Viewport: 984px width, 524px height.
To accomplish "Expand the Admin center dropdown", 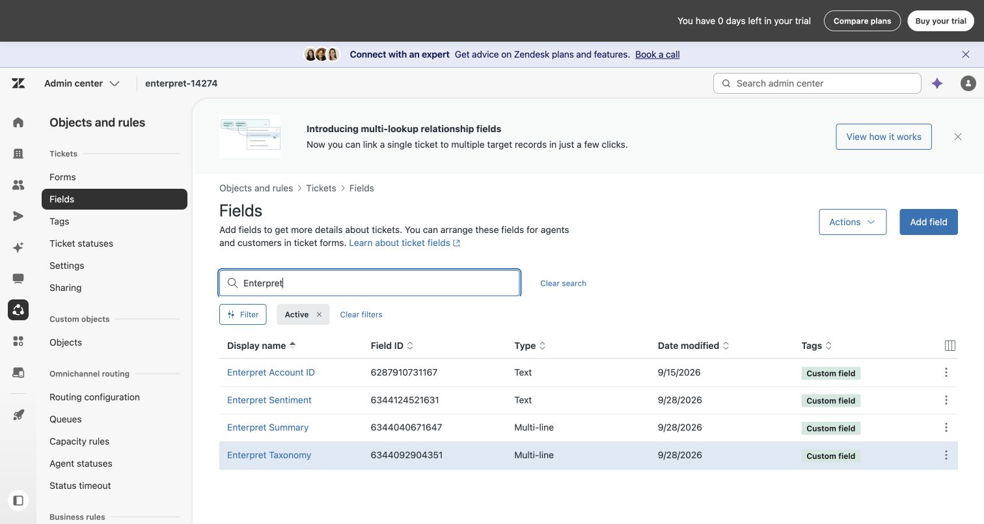I will [82, 83].
